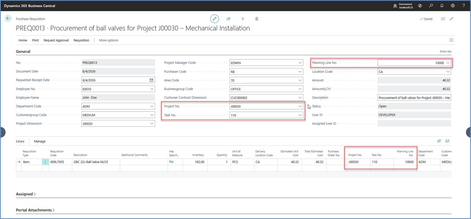Open Department Code dropdown
Screen dimensions: 471x219
pyautogui.click(x=152, y=106)
